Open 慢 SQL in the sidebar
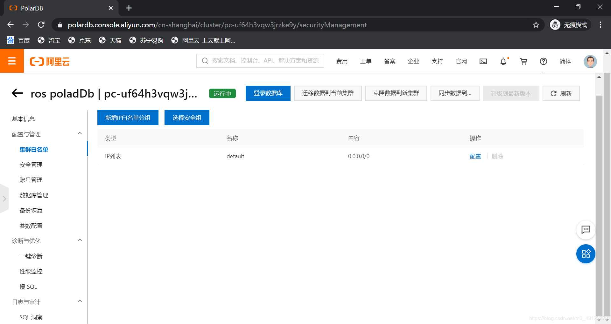The height and width of the screenshot is (324, 611). tap(28, 287)
